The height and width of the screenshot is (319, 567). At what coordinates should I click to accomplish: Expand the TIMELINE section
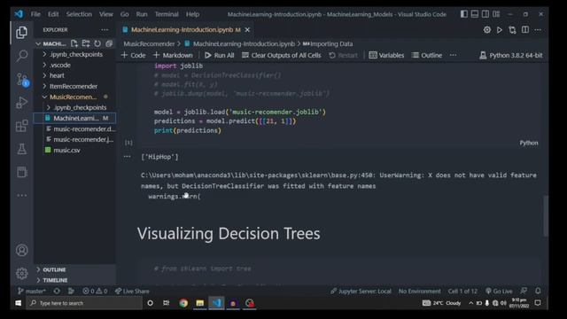click(x=74, y=280)
